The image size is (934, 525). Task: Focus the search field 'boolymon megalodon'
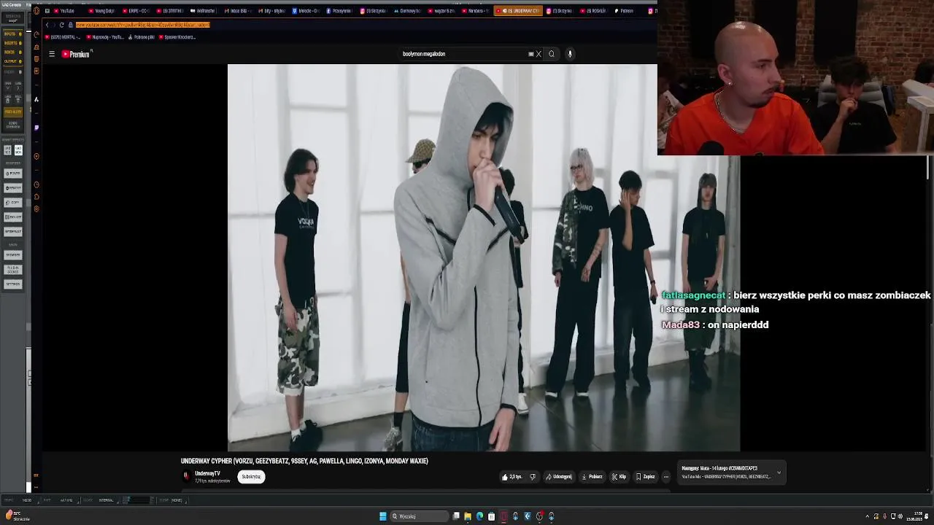coord(463,54)
